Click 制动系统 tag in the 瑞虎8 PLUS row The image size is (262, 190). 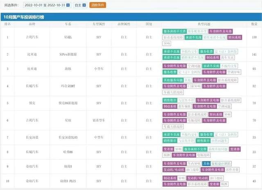[170, 178]
